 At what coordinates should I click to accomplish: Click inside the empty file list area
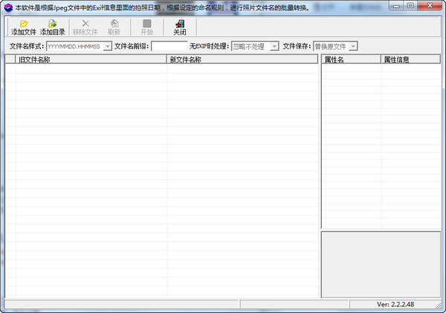pos(164,178)
